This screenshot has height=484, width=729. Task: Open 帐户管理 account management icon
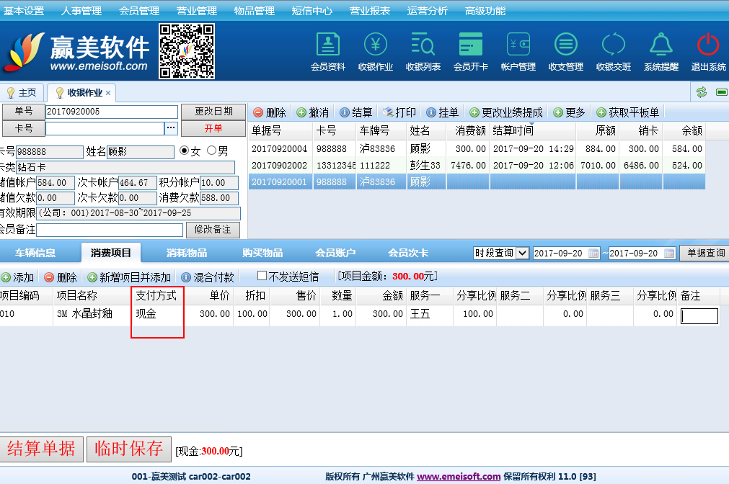pos(518,45)
